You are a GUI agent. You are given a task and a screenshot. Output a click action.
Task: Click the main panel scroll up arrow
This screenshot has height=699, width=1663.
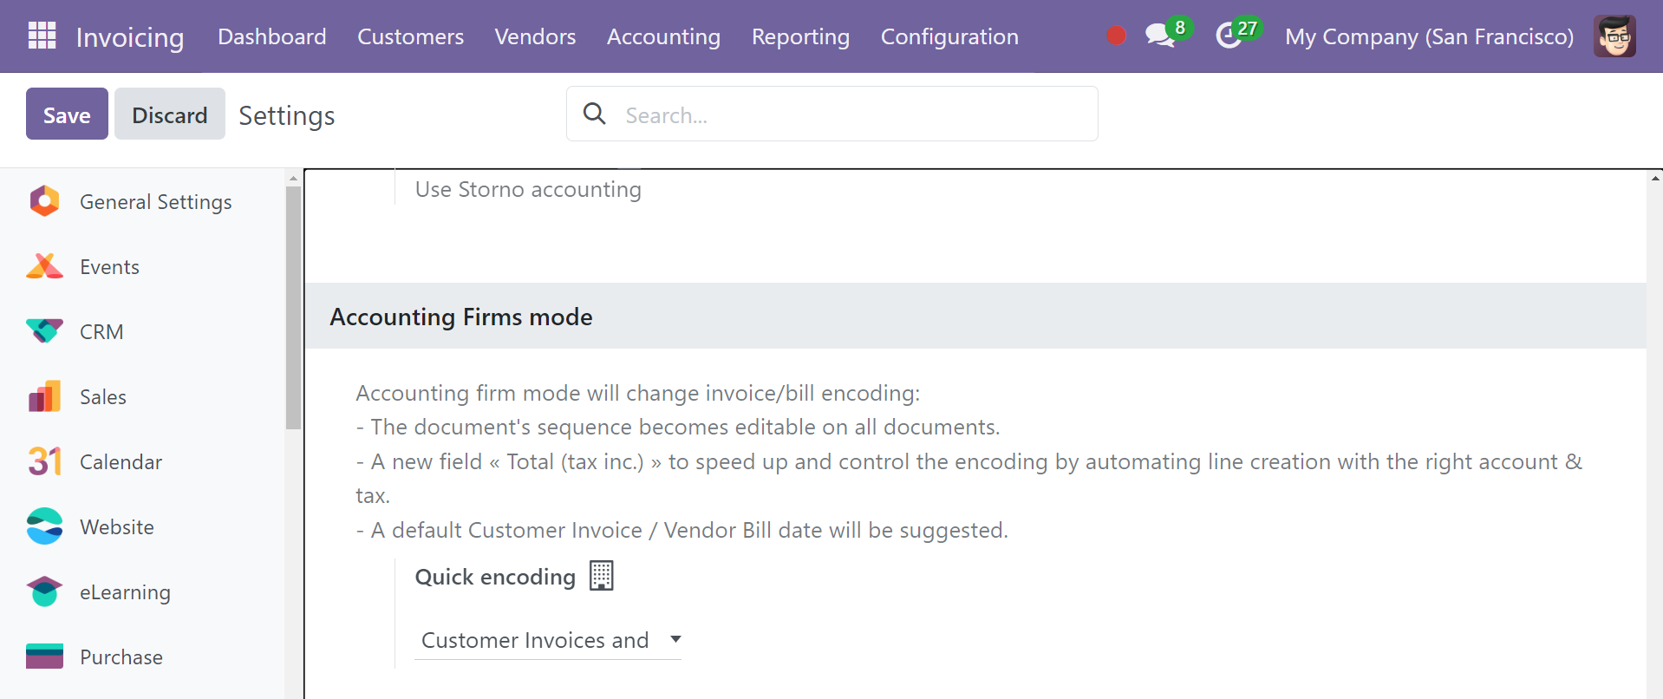pos(1655,178)
